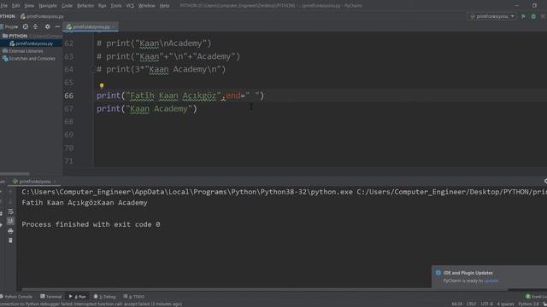Open the Run tool window button
Image resolution: width=547 pixels, height=307 pixels.
click(78, 297)
